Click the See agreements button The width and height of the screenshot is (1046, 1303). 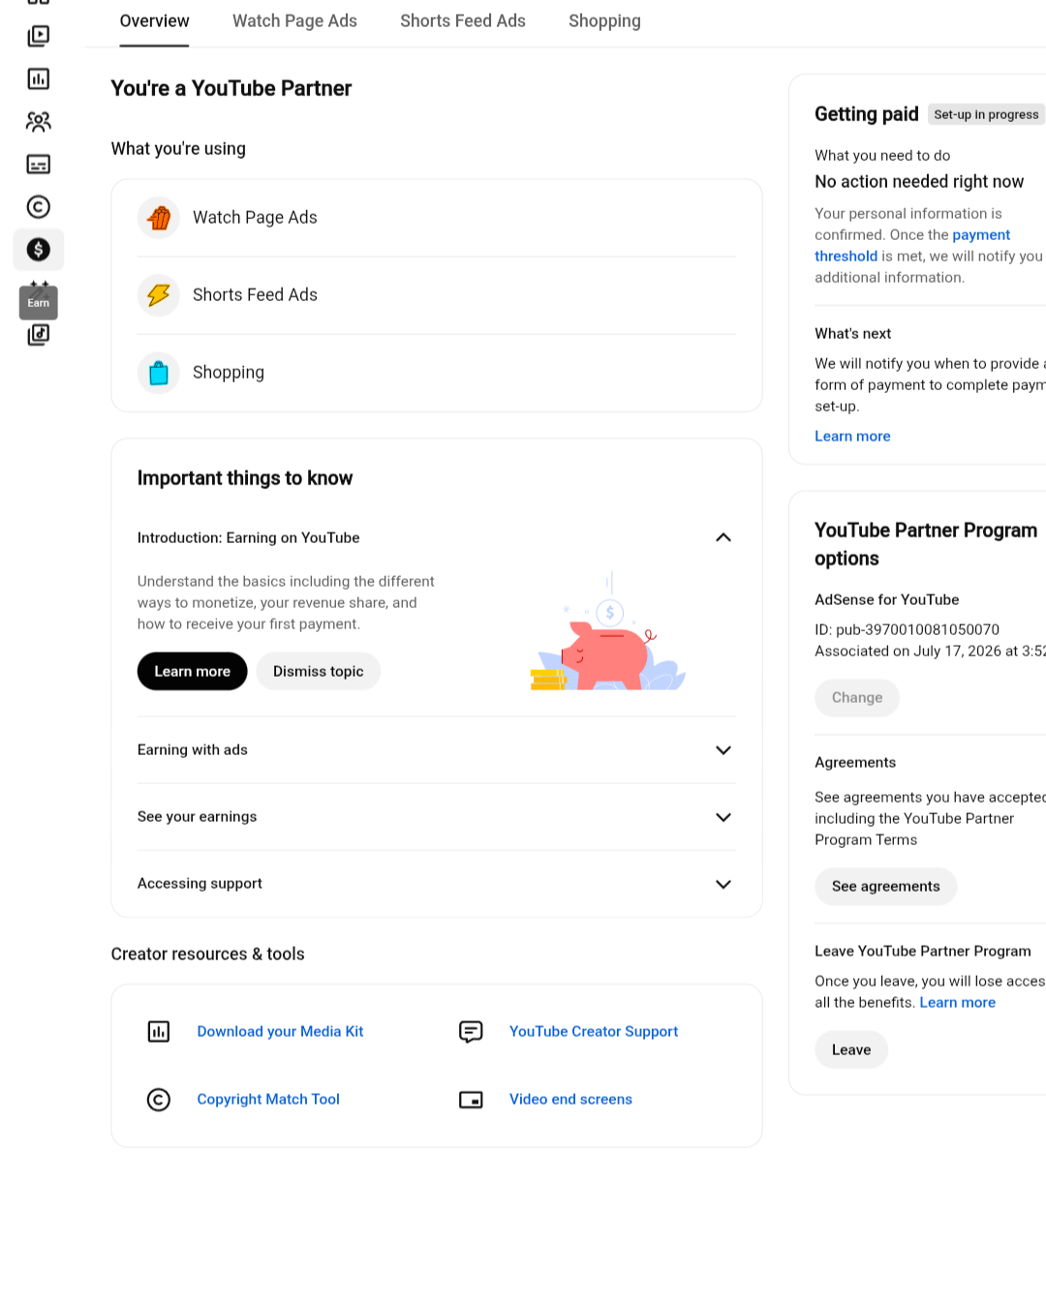pos(885,887)
